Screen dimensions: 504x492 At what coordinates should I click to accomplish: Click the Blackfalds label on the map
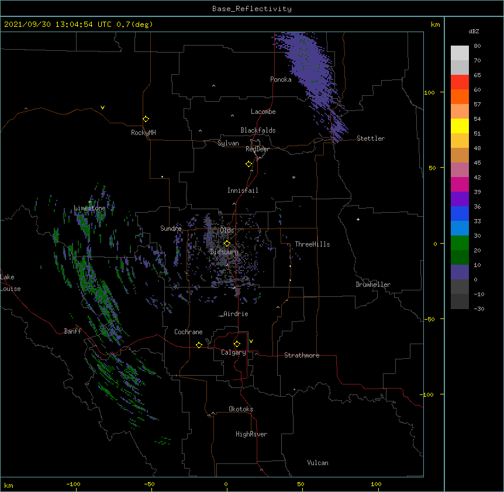(x=258, y=130)
